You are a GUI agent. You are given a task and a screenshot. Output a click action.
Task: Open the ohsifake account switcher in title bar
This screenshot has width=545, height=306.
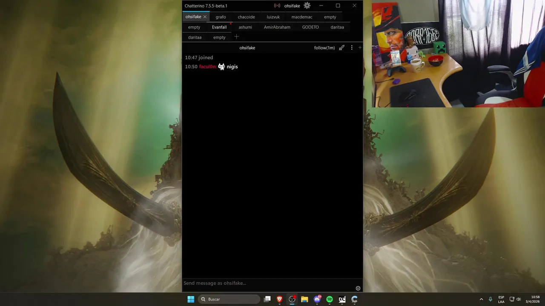tap(292, 6)
